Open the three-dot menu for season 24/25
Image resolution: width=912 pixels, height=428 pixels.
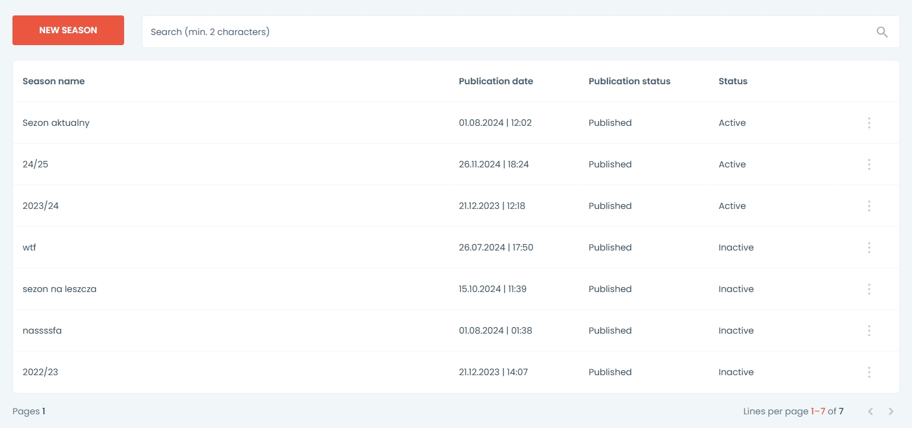[869, 164]
